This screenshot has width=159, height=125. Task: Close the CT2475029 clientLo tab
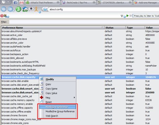pos(130,2)
